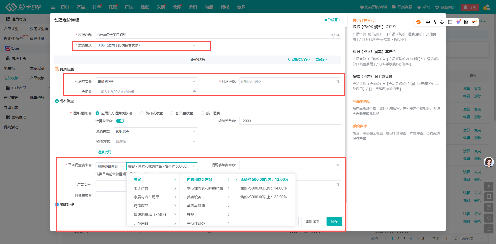Toggle the 计算抛重 switch
496x244 pixels.
(120, 121)
